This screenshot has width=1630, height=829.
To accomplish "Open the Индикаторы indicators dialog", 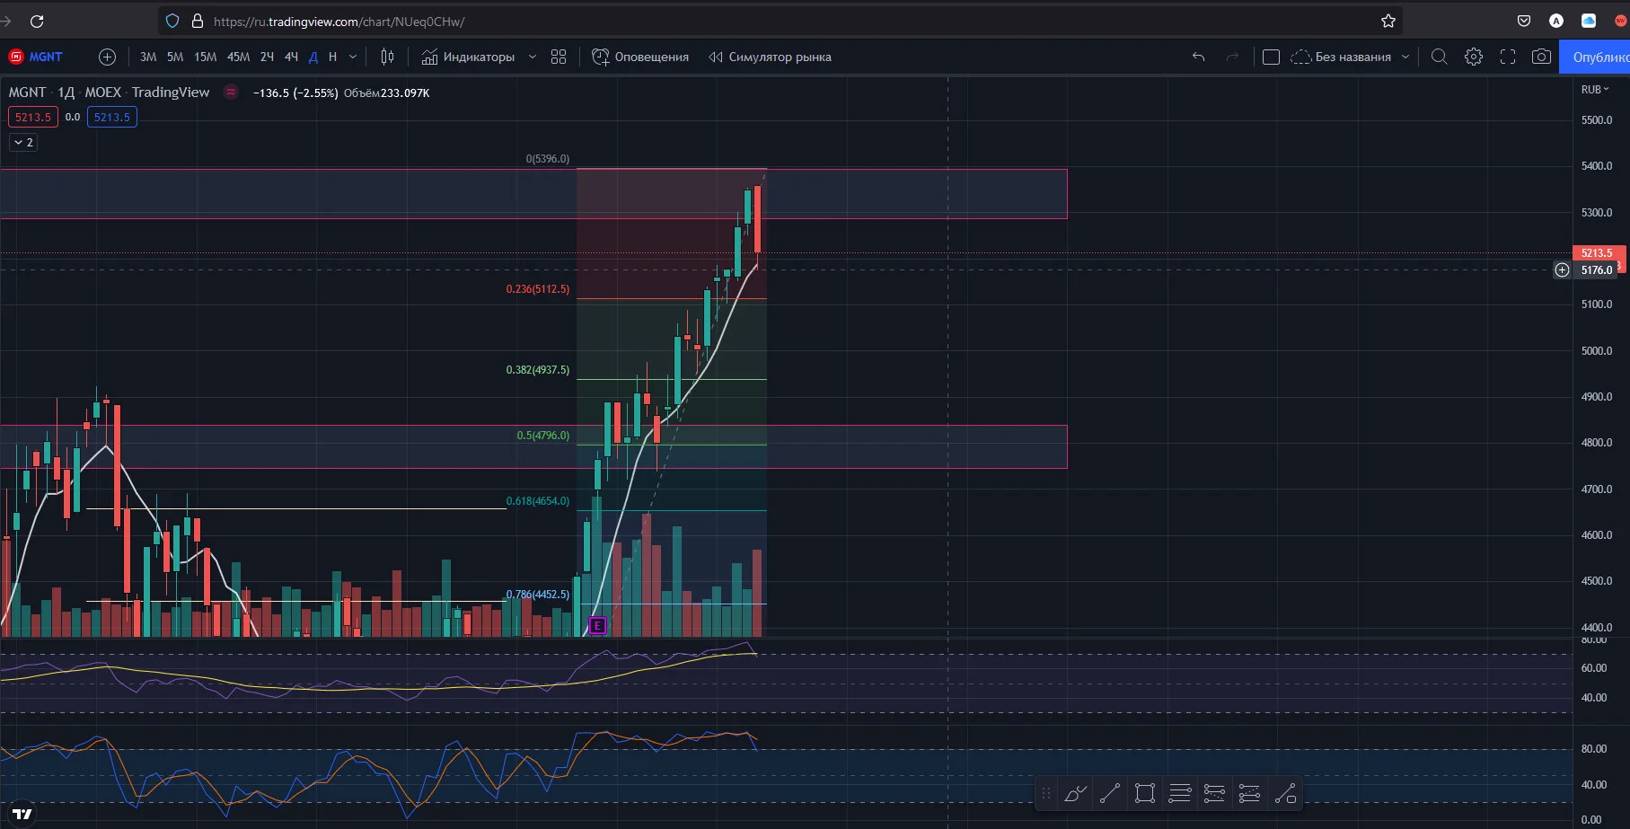I will [x=468, y=57].
